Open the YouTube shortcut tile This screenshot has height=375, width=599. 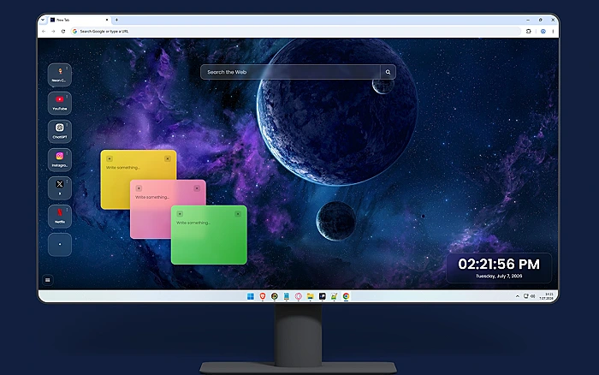click(x=60, y=104)
